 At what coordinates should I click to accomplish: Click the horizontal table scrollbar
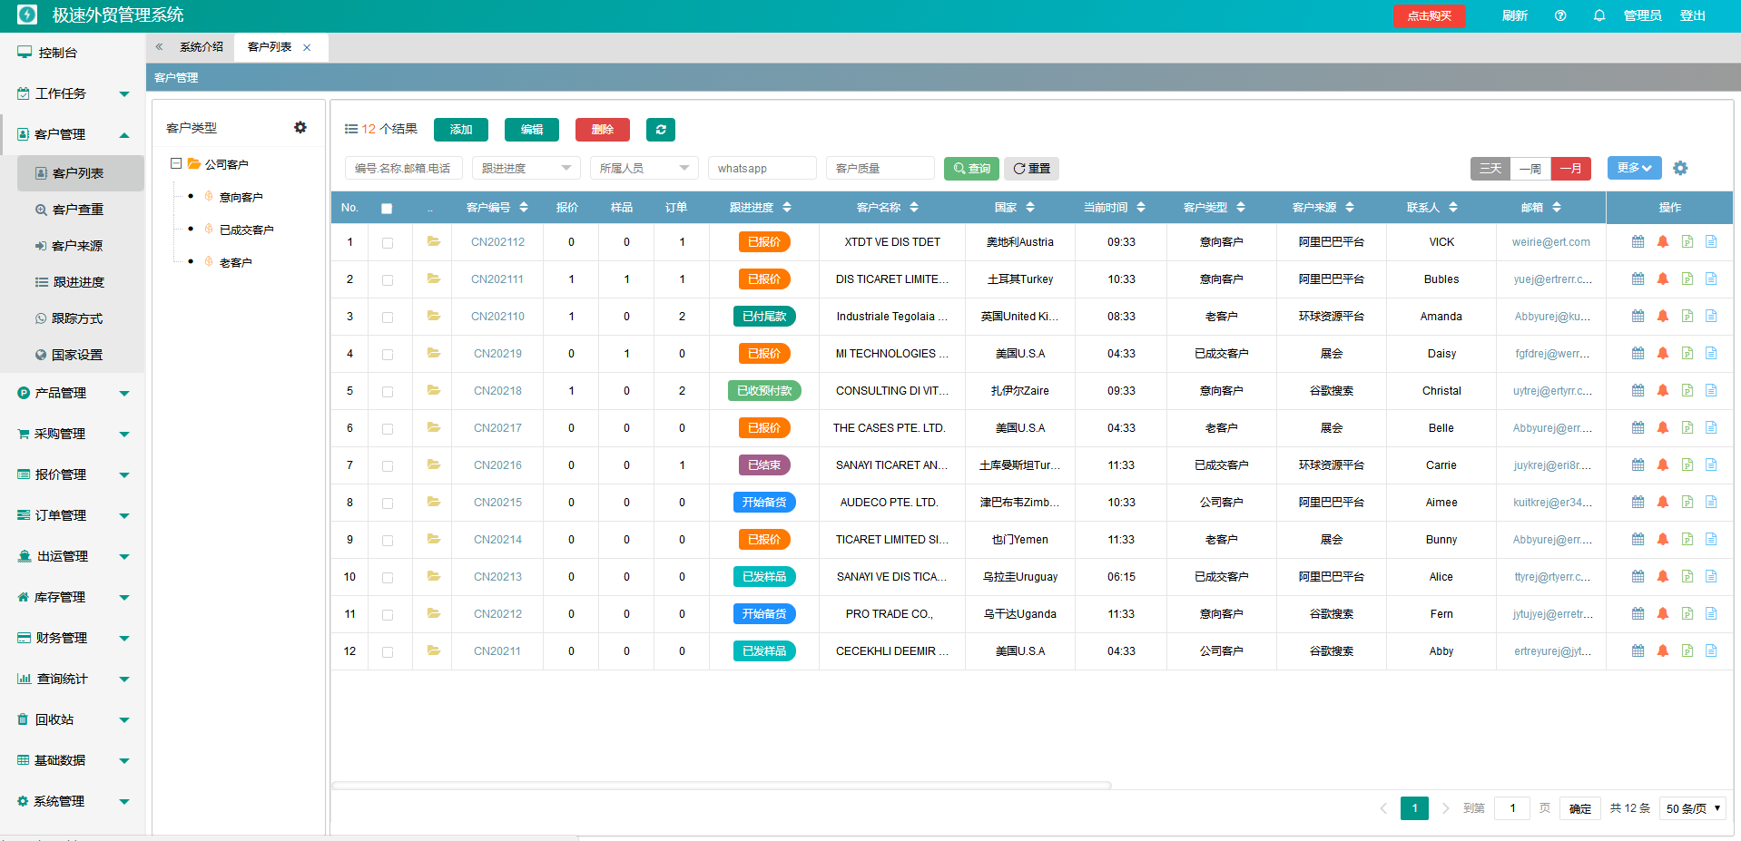[722, 786]
